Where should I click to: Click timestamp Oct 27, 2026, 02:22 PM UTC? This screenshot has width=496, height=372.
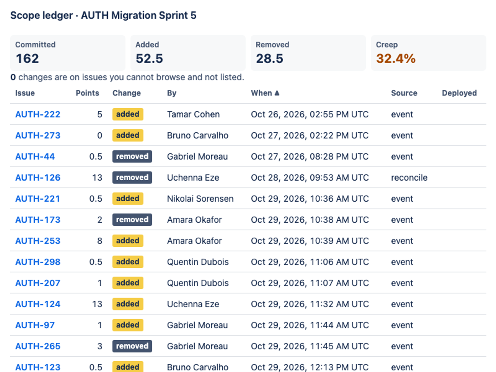tap(310, 136)
